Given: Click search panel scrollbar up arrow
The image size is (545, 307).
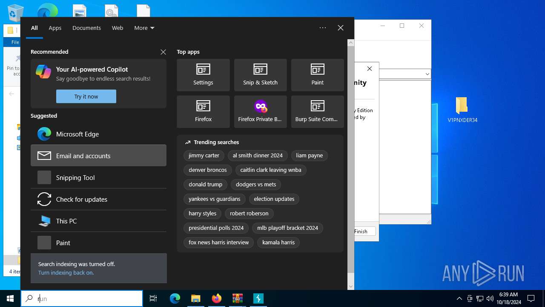Looking at the screenshot, I should coord(351,43).
